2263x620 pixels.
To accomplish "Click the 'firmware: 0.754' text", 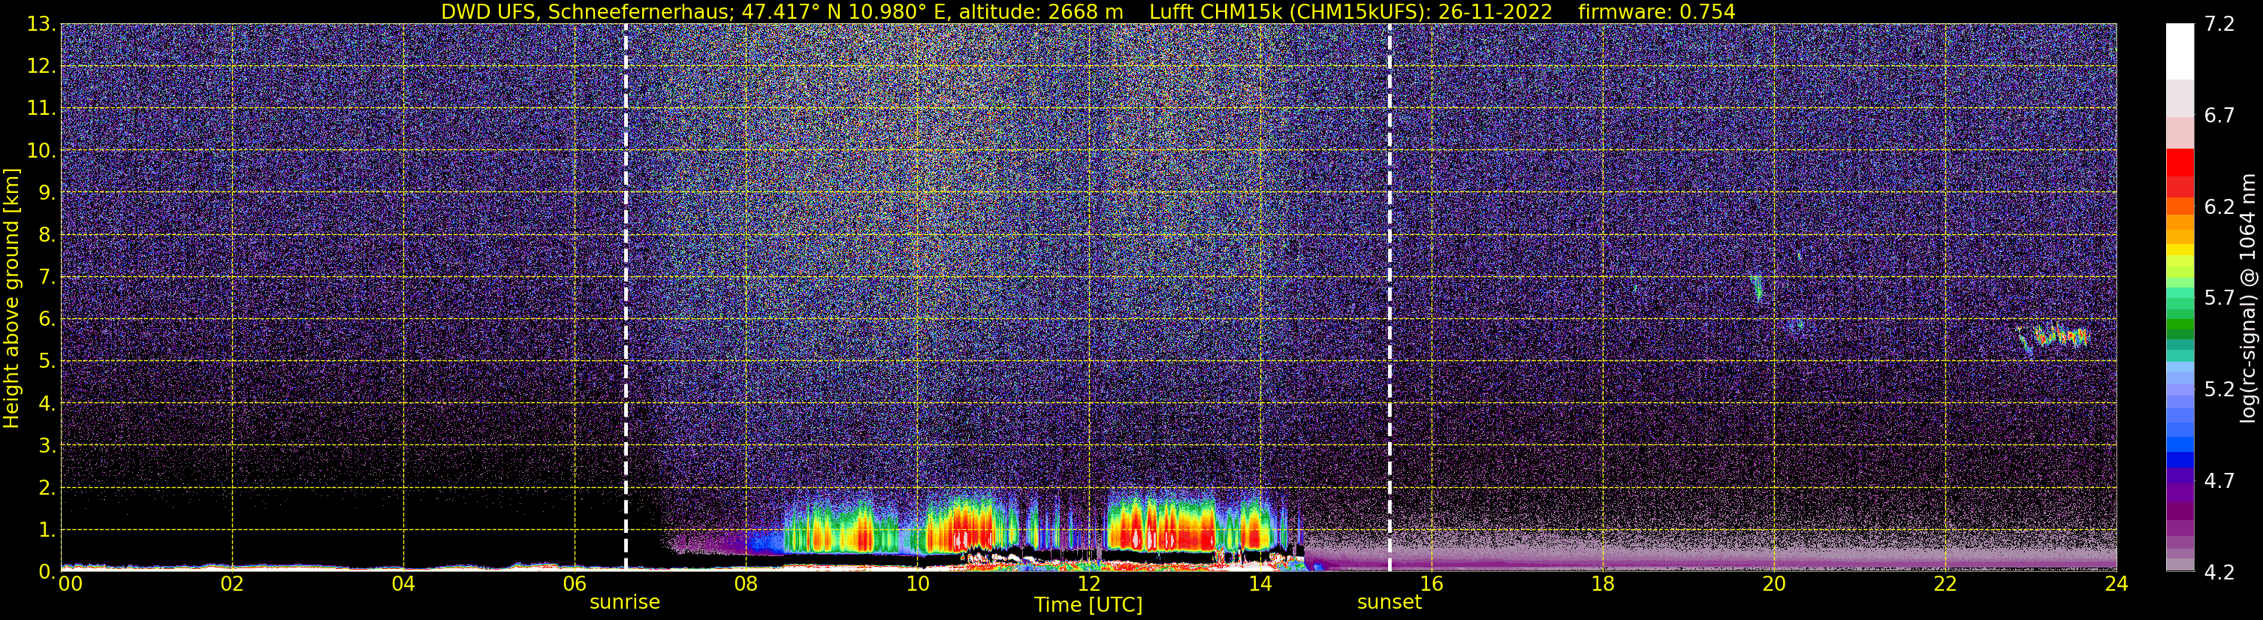I will tap(1656, 11).
